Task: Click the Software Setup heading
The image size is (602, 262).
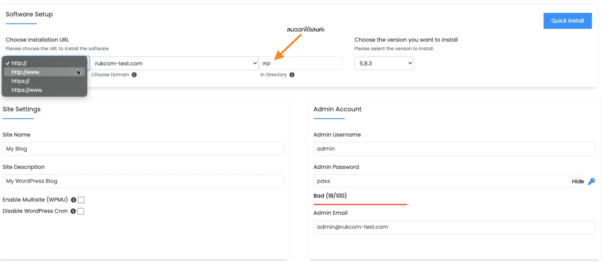Action: click(29, 14)
